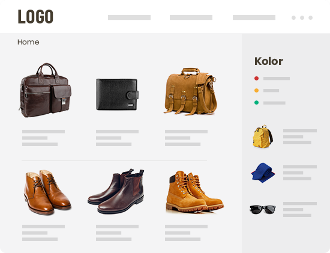Click the LOGO in the header
Image resolution: width=330 pixels, height=253 pixels.
(x=35, y=16)
